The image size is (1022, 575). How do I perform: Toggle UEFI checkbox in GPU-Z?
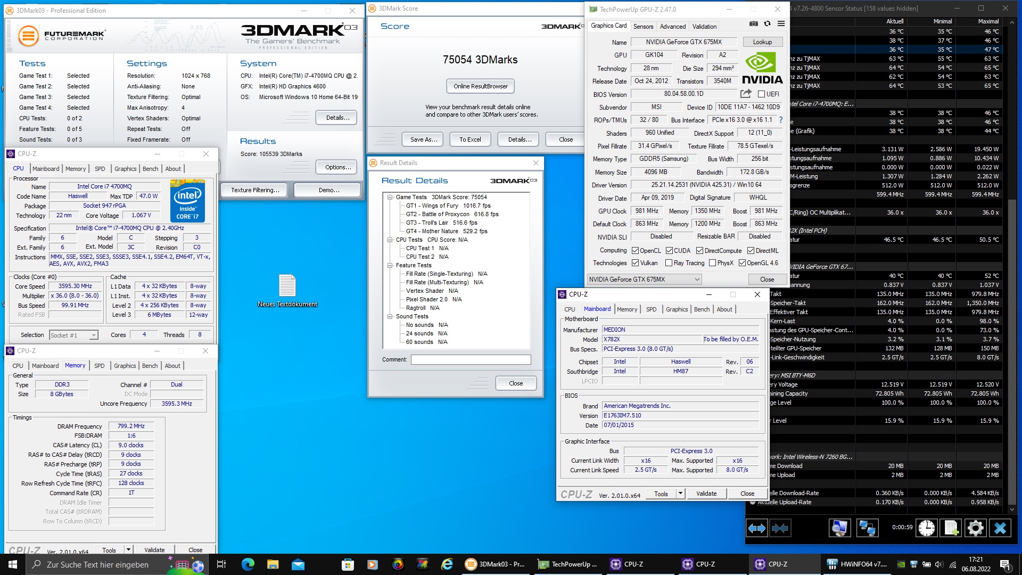click(x=761, y=94)
